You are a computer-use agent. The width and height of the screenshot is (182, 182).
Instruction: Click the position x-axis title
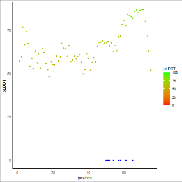(x=85, y=178)
